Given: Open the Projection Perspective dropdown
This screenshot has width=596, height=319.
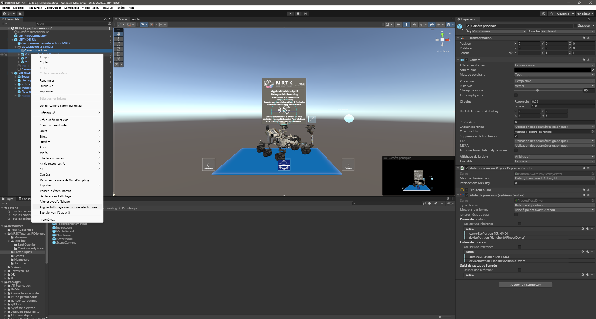Looking at the screenshot, I should coord(554,81).
